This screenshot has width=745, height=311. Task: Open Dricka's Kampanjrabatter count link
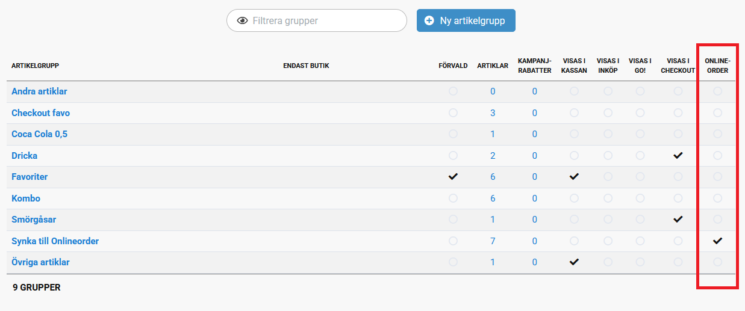pyautogui.click(x=534, y=156)
